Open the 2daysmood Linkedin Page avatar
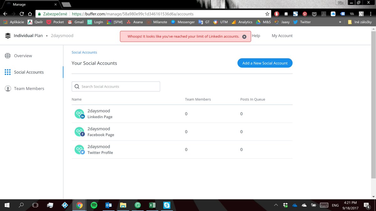The height and width of the screenshot is (211, 376). [x=80, y=114]
